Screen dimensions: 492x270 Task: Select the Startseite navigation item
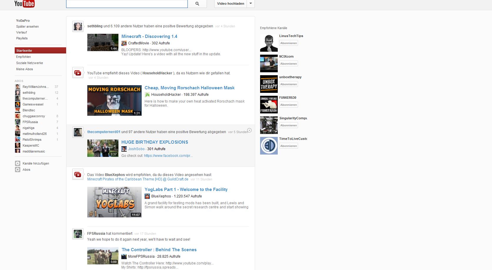(x=40, y=51)
